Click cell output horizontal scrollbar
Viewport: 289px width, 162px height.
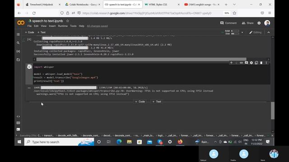point(141,59)
